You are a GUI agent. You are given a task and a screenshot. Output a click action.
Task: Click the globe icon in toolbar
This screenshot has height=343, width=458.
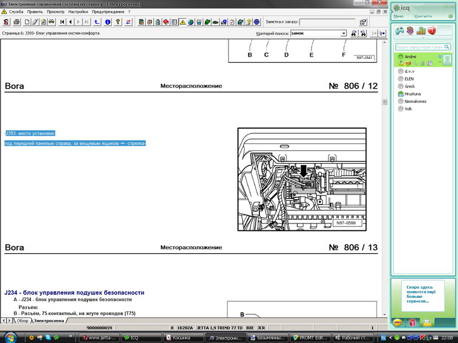pos(191,22)
